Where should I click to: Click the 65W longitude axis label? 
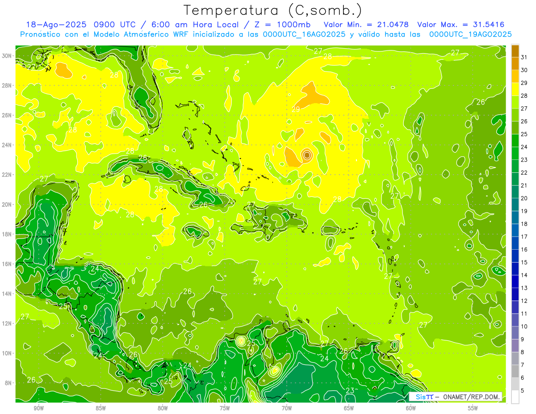[349, 408]
